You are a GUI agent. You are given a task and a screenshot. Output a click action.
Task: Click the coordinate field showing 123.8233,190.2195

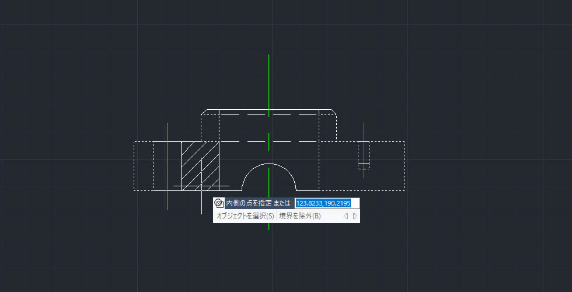327,203
